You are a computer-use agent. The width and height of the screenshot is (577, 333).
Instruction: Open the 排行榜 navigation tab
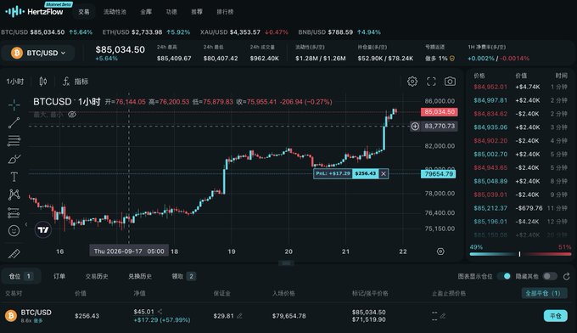pyautogui.click(x=225, y=12)
